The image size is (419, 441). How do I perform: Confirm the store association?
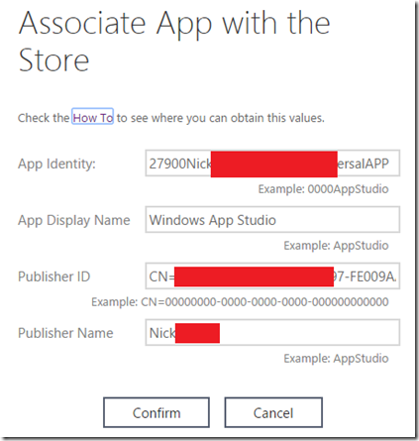pyautogui.click(x=157, y=412)
